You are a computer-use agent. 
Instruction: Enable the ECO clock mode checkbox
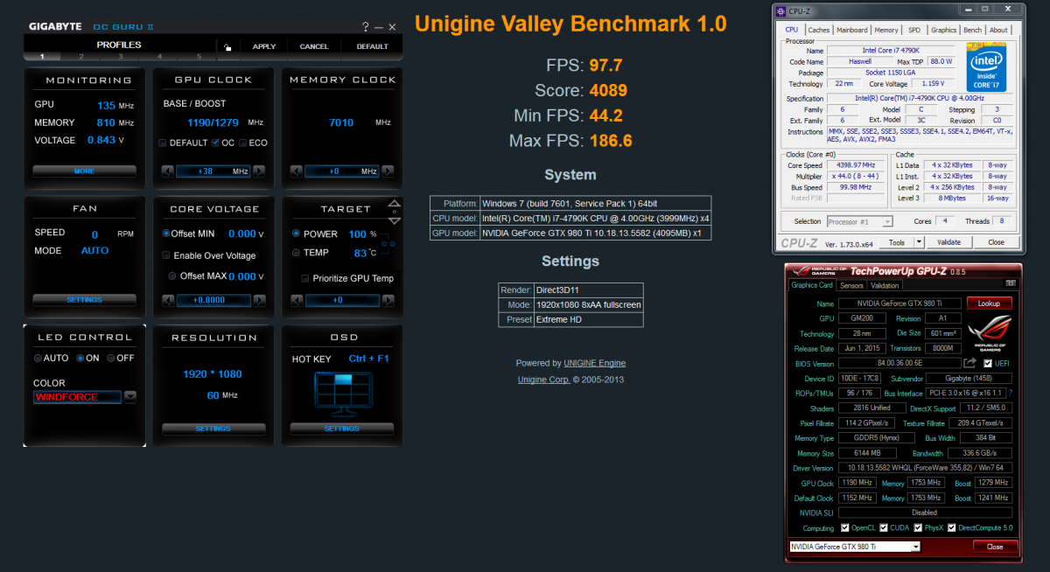point(242,143)
